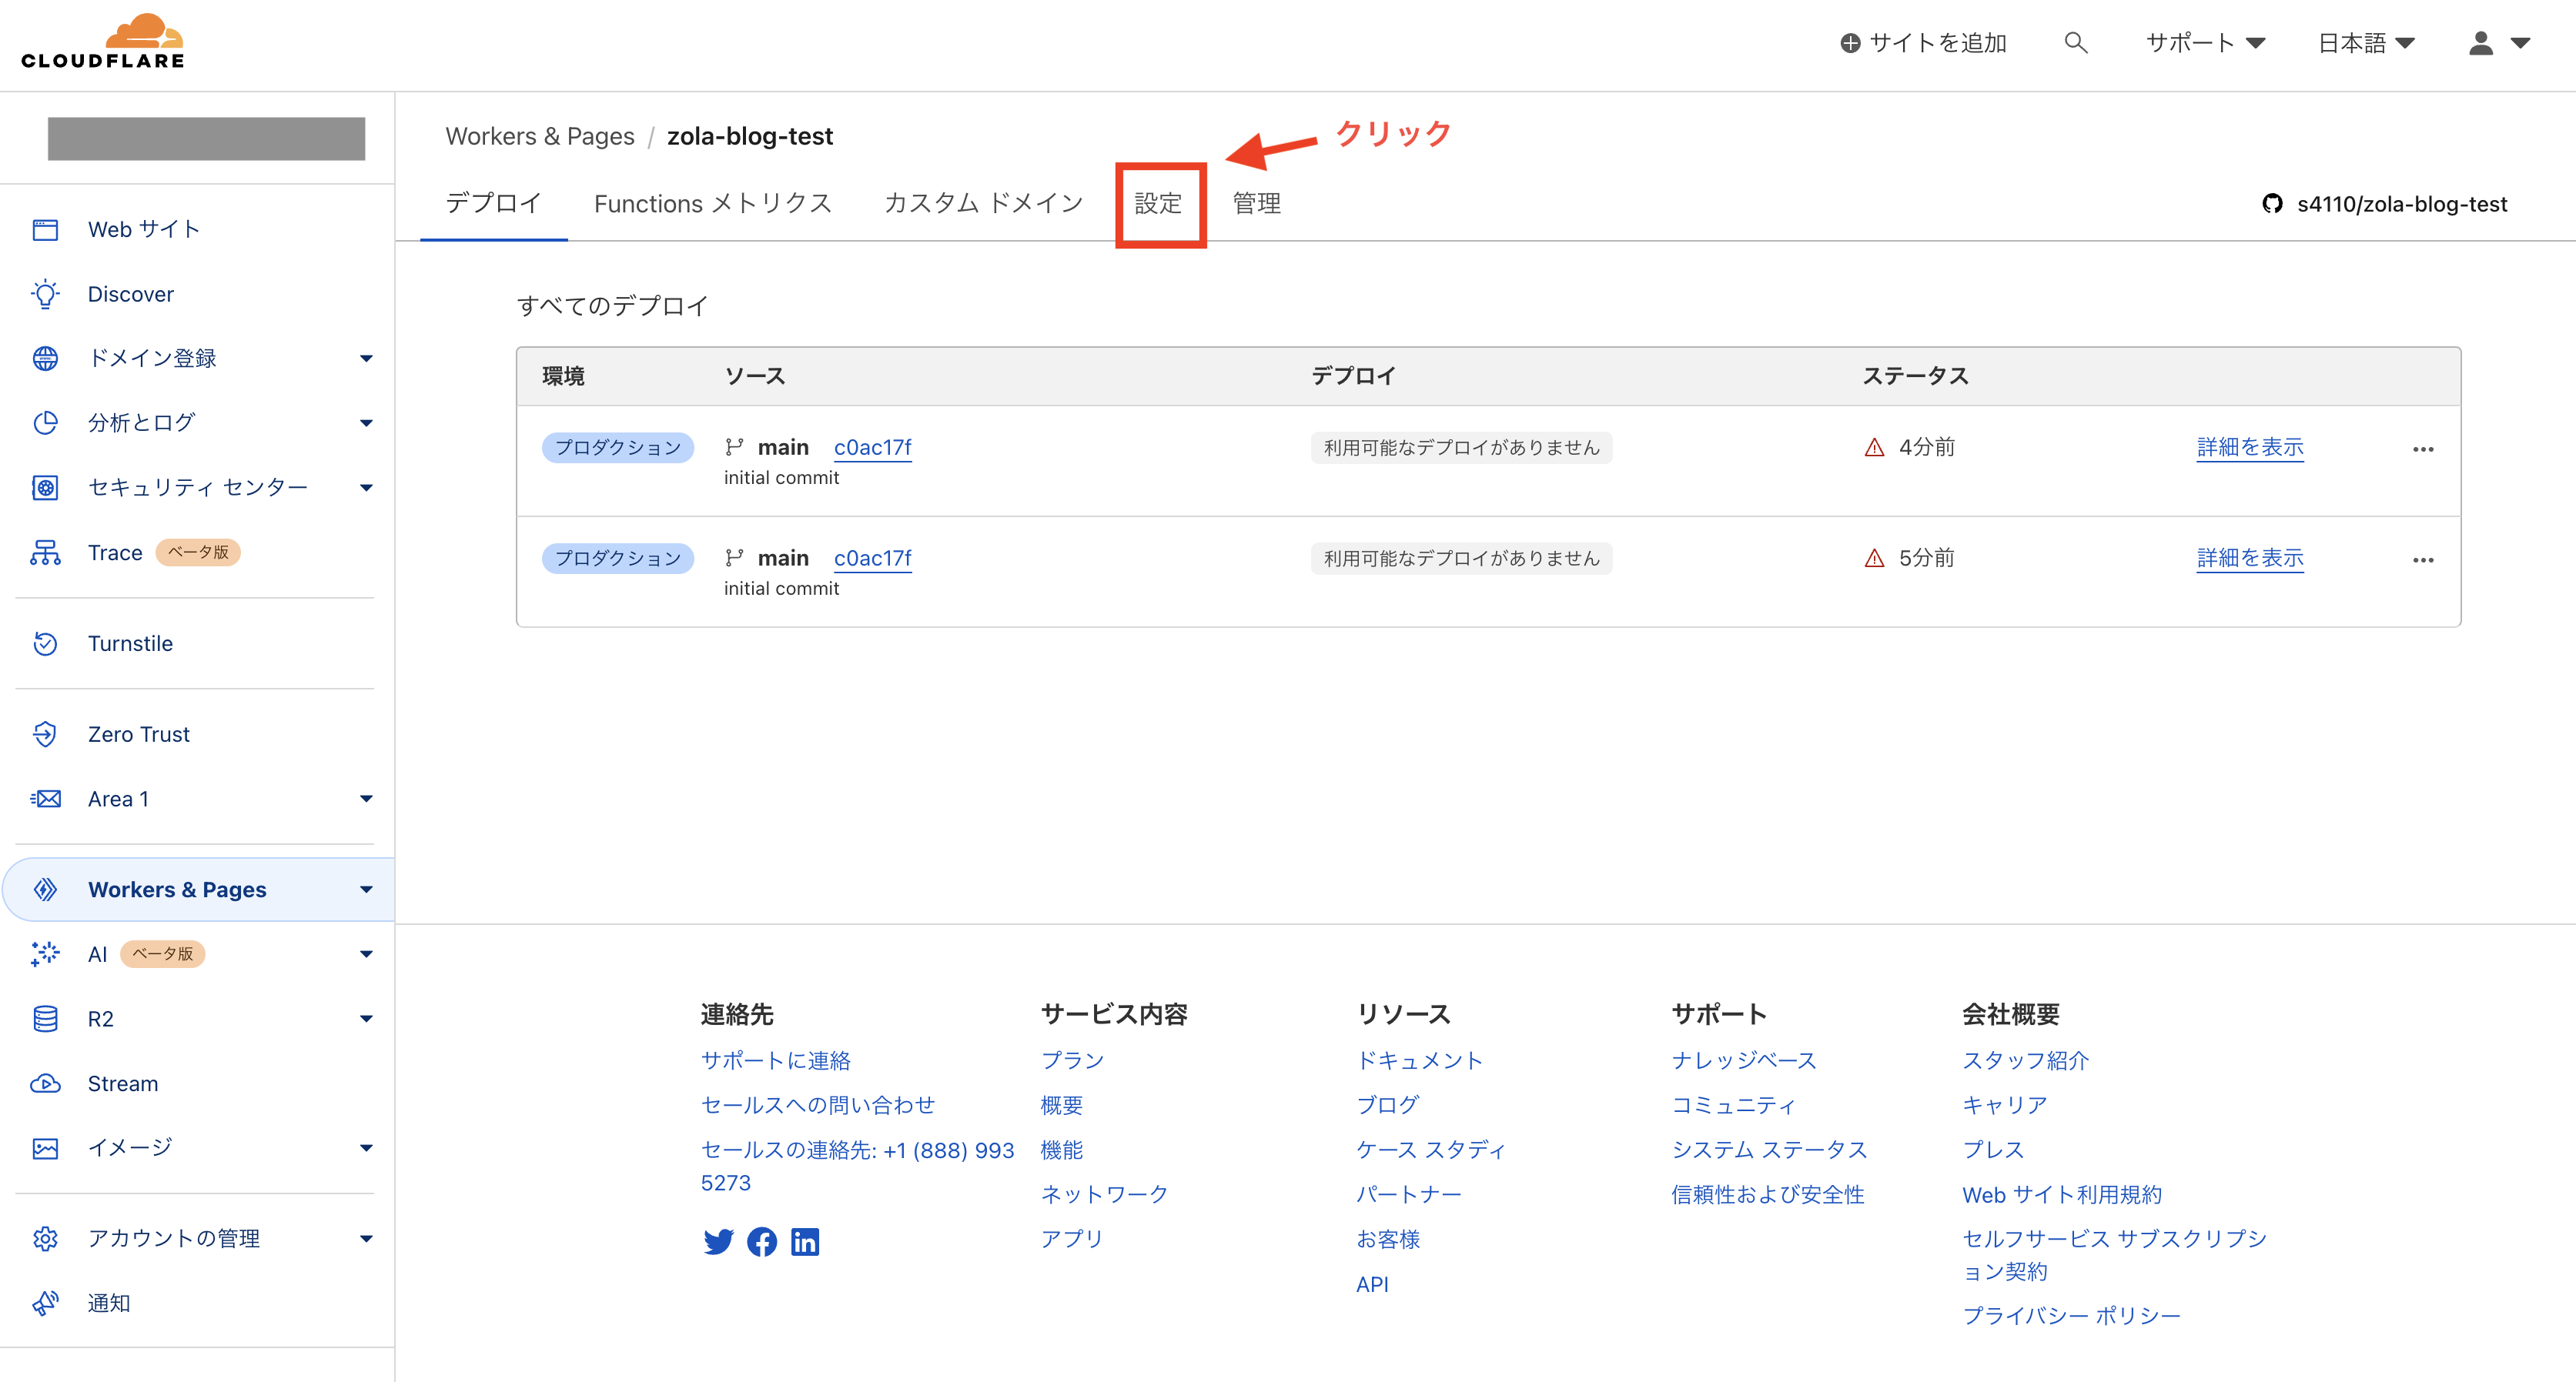The height and width of the screenshot is (1382, 2576).
Task: Click the Workers & Pages breadcrumb
Action: point(540,136)
